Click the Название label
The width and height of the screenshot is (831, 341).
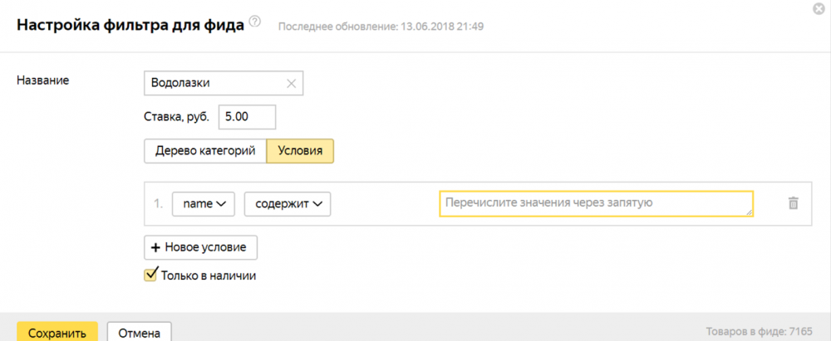pos(43,80)
